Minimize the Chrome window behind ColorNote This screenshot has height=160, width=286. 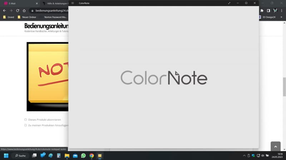tap(263, 3)
